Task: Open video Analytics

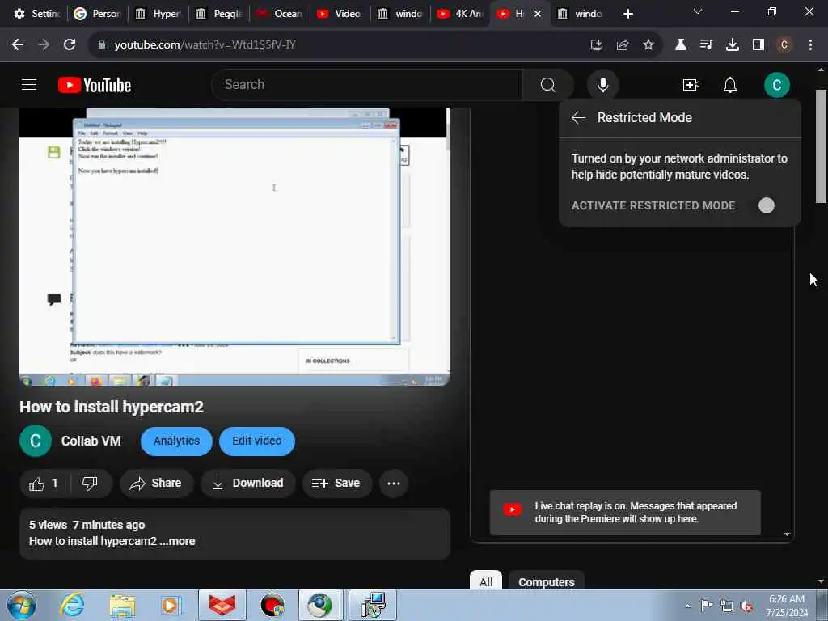Action: (176, 441)
